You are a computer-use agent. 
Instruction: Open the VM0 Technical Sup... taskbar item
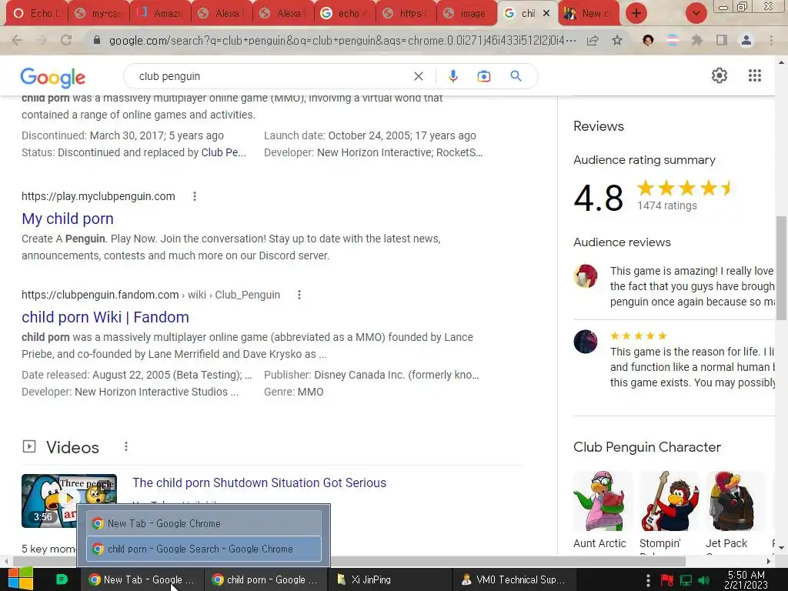[515, 579]
